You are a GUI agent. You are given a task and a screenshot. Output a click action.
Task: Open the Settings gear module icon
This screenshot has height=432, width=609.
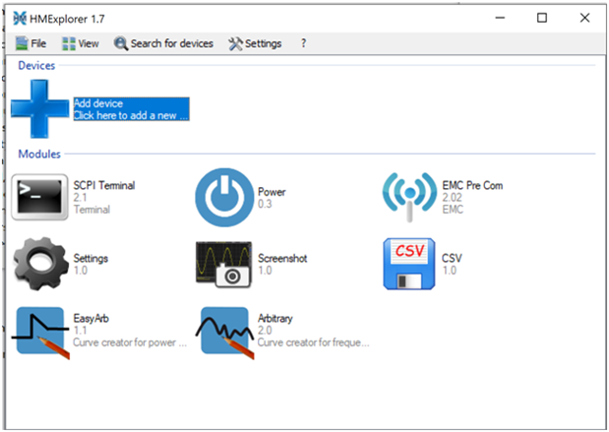click(40, 264)
